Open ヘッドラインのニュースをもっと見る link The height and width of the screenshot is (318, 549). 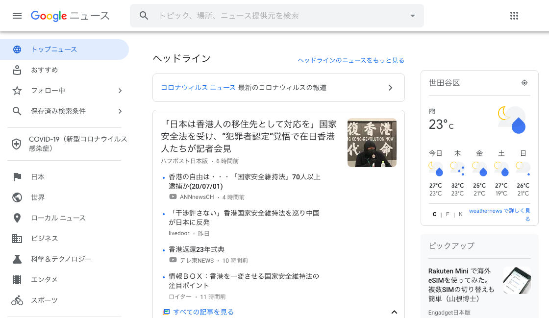click(x=351, y=60)
